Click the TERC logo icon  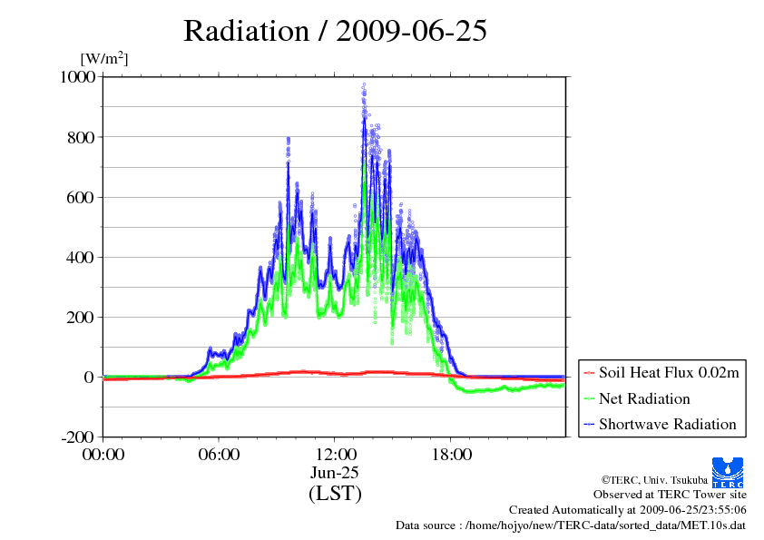(x=728, y=473)
